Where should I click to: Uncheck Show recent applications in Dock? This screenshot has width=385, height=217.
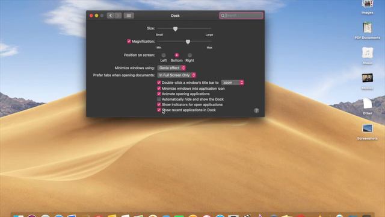click(x=159, y=110)
